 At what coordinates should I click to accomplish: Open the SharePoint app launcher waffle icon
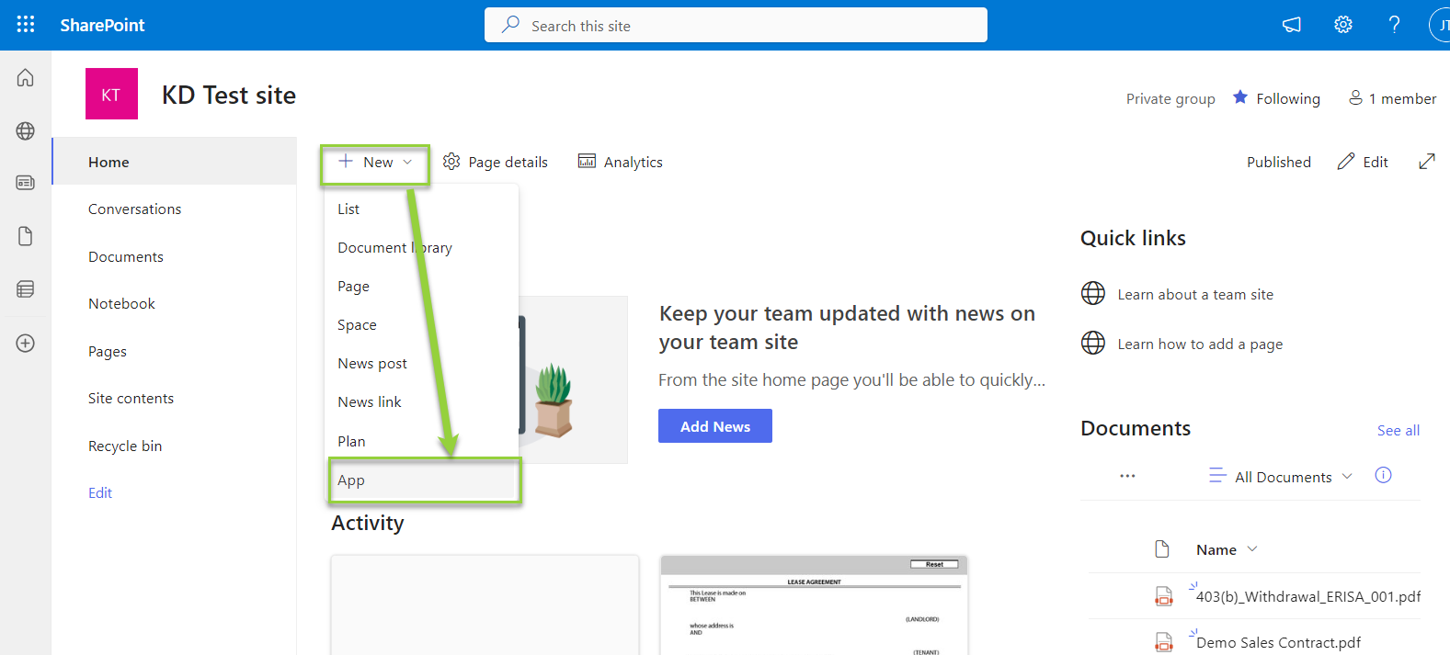25,24
